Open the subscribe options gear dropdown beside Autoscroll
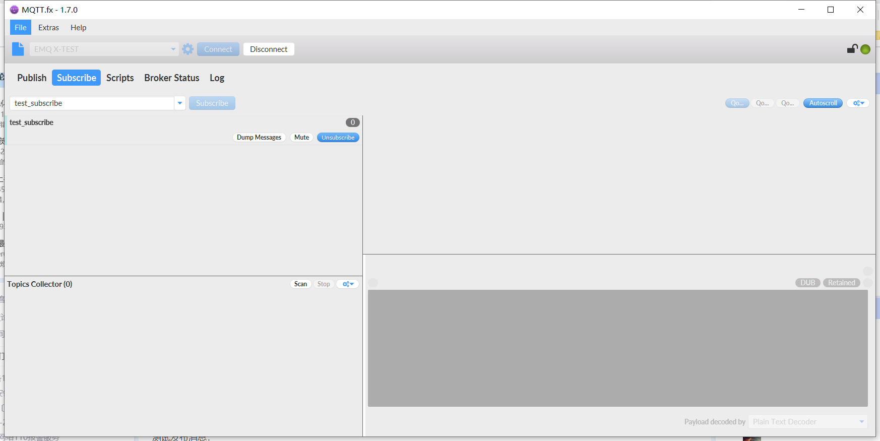 click(x=858, y=103)
